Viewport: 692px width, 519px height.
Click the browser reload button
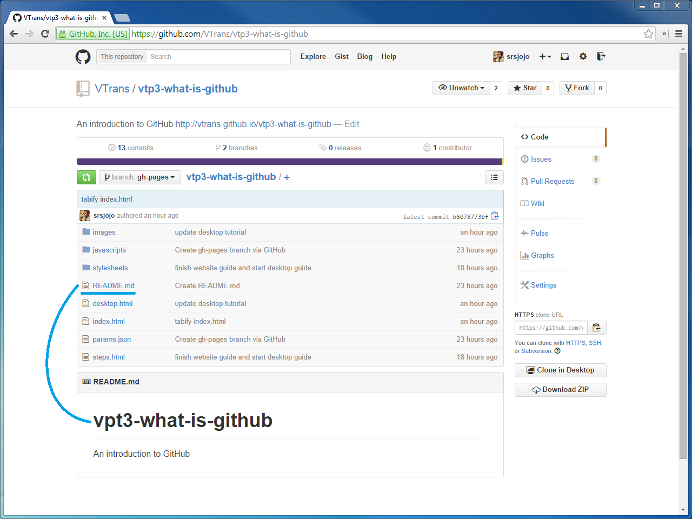[x=45, y=34]
